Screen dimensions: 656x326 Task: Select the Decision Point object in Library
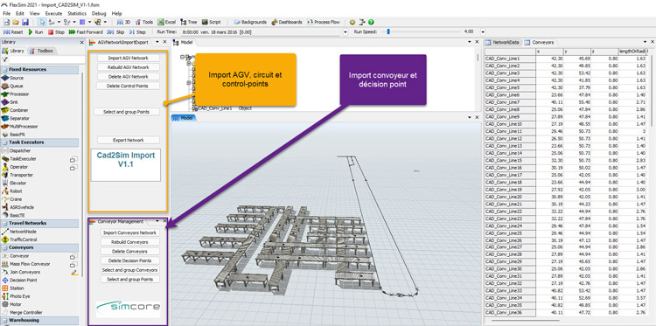point(19,280)
